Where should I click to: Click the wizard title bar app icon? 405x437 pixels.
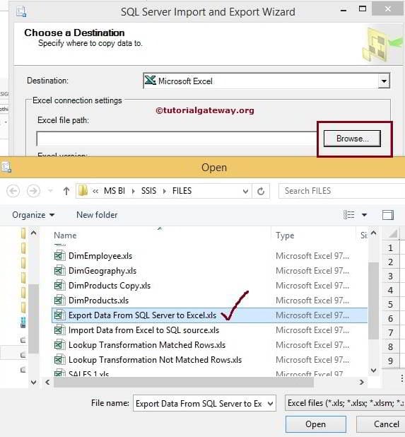[21, 12]
